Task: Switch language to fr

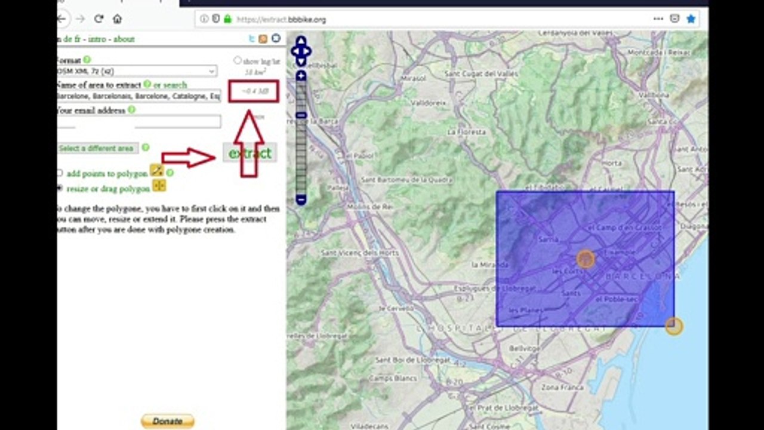Action: tap(78, 39)
